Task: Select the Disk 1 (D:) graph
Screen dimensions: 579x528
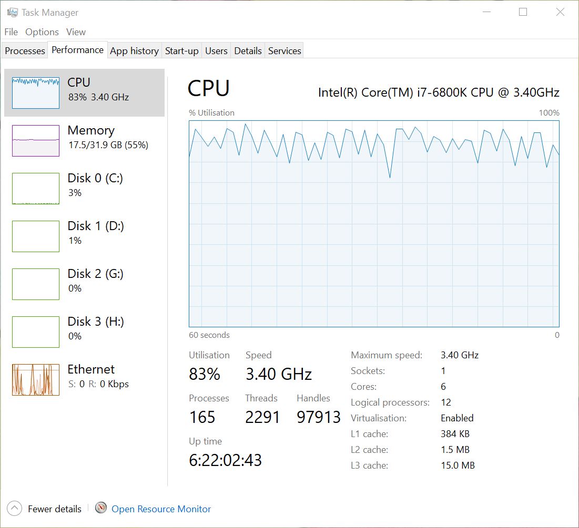Action: (36, 236)
